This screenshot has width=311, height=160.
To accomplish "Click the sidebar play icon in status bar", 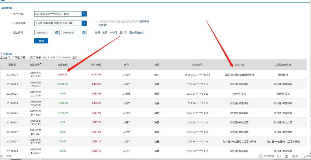I will tap(2, 156).
